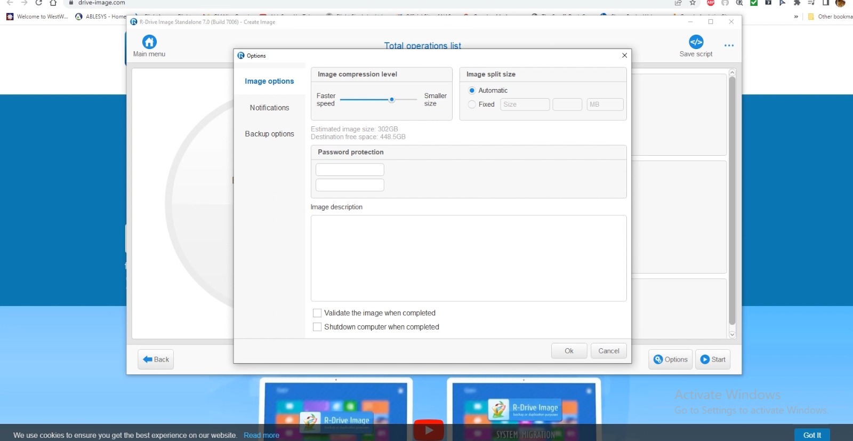
Task: Cancel the Options dialog
Action: coord(609,351)
